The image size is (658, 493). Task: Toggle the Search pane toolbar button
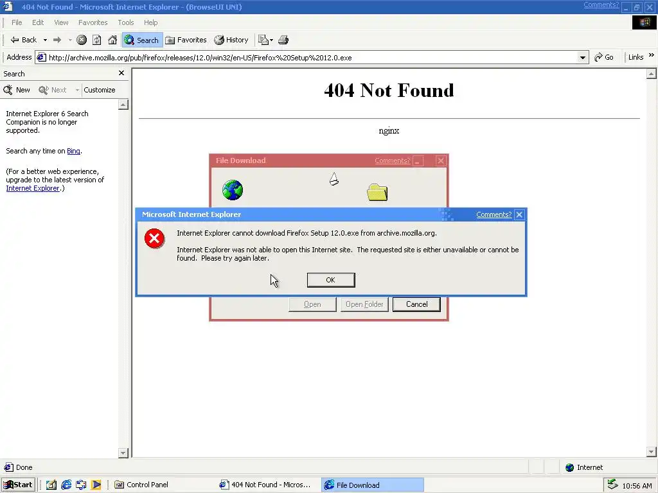coord(142,40)
